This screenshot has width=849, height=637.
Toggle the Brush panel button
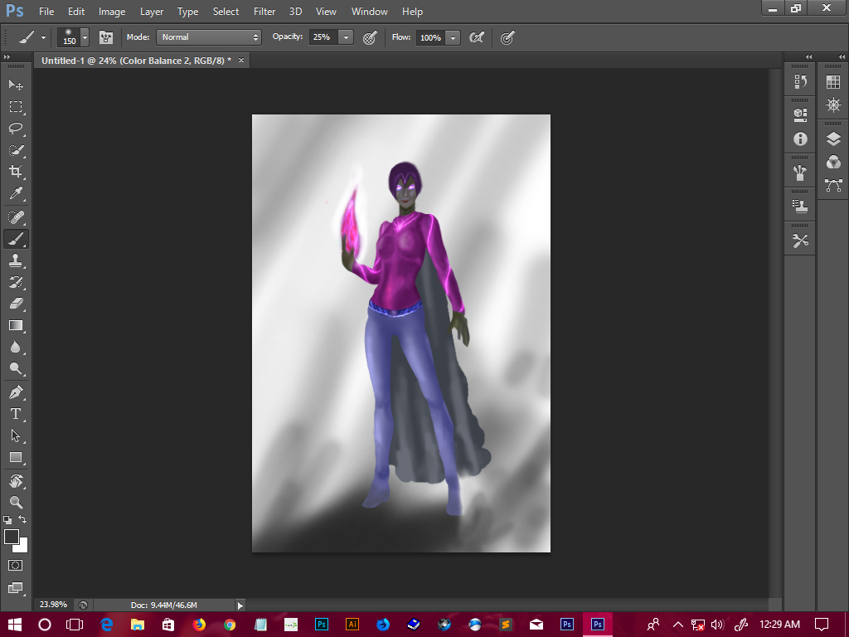[x=106, y=37]
